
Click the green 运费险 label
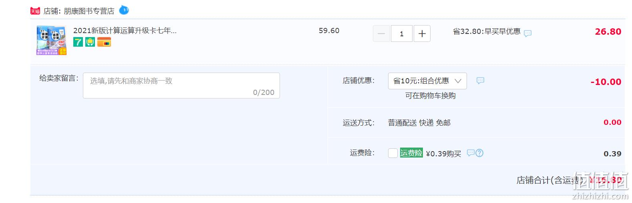coord(411,153)
